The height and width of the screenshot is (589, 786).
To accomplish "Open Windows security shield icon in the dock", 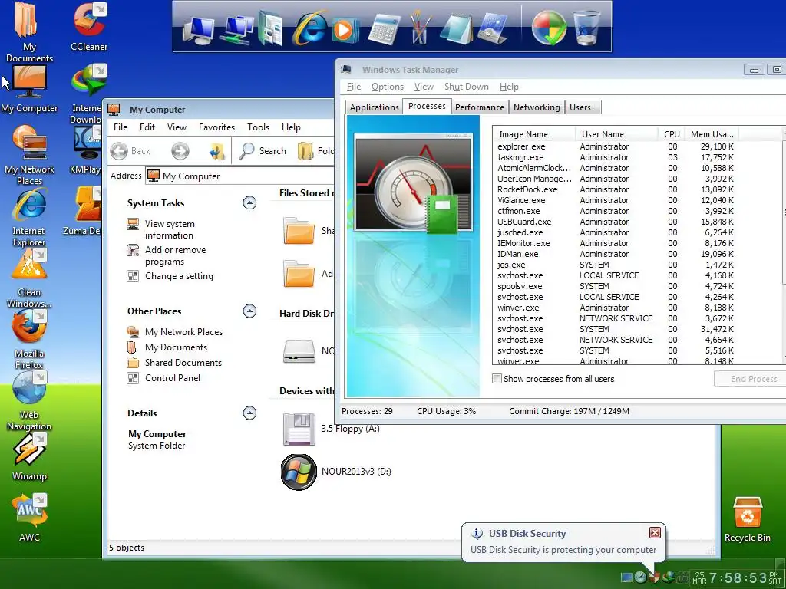I will coord(549,28).
